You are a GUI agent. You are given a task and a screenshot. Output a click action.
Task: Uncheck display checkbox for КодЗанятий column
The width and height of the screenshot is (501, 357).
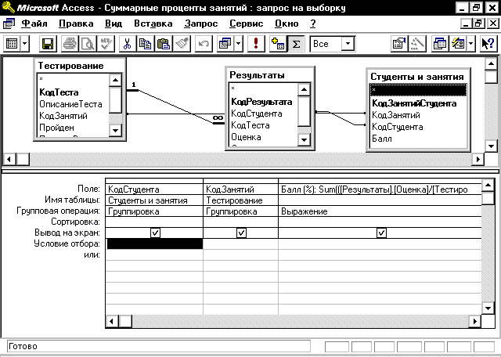point(241,233)
